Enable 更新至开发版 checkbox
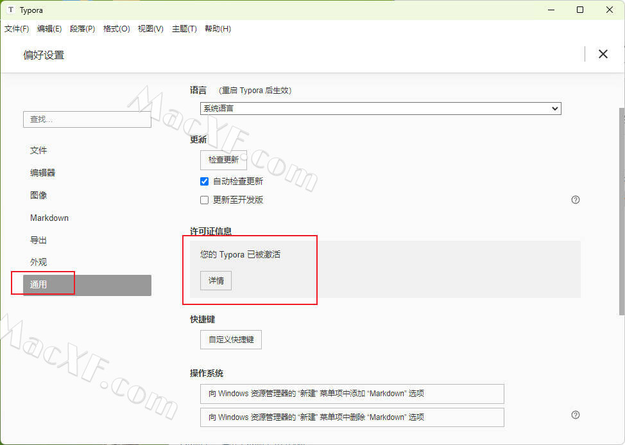The height and width of the screenshot is (445, 625). [x=205, y=200]
